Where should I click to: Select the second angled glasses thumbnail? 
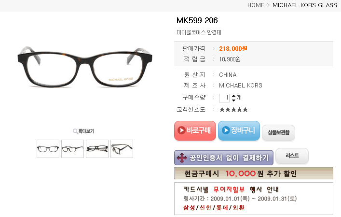[72, 149]
